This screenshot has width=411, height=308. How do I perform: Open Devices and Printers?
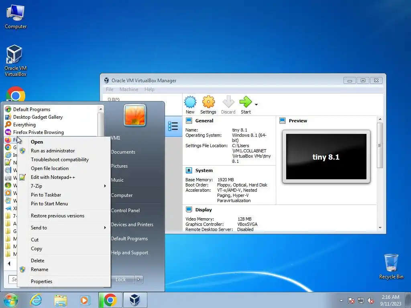pos(132,225)
